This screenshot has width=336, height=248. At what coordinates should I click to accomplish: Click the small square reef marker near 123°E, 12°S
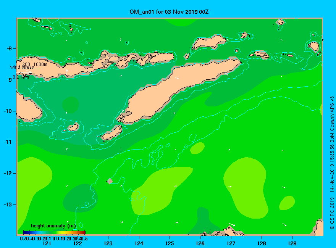[x=110, y=181]
